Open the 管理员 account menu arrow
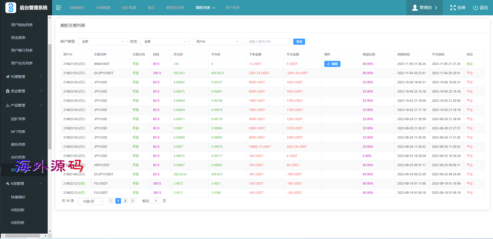The image size is (493, 239). pos(436,8)
